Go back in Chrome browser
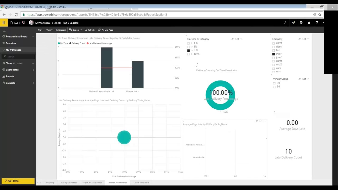This screenshot has height=190, width=338. (4, 15)
